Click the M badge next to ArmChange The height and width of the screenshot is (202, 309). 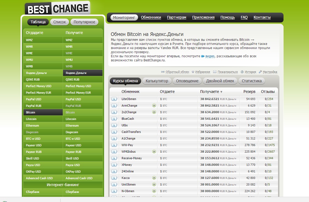pos(154,106)
